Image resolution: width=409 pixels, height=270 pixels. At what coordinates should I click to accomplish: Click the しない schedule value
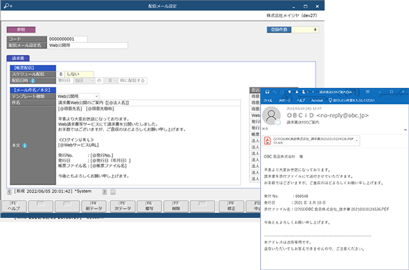click(79, 74)
